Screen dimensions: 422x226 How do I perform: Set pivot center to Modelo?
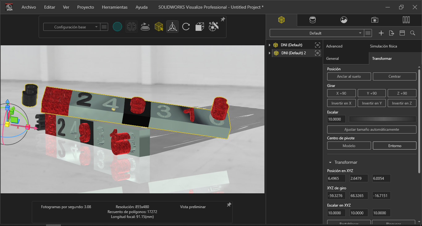[349, 146]
